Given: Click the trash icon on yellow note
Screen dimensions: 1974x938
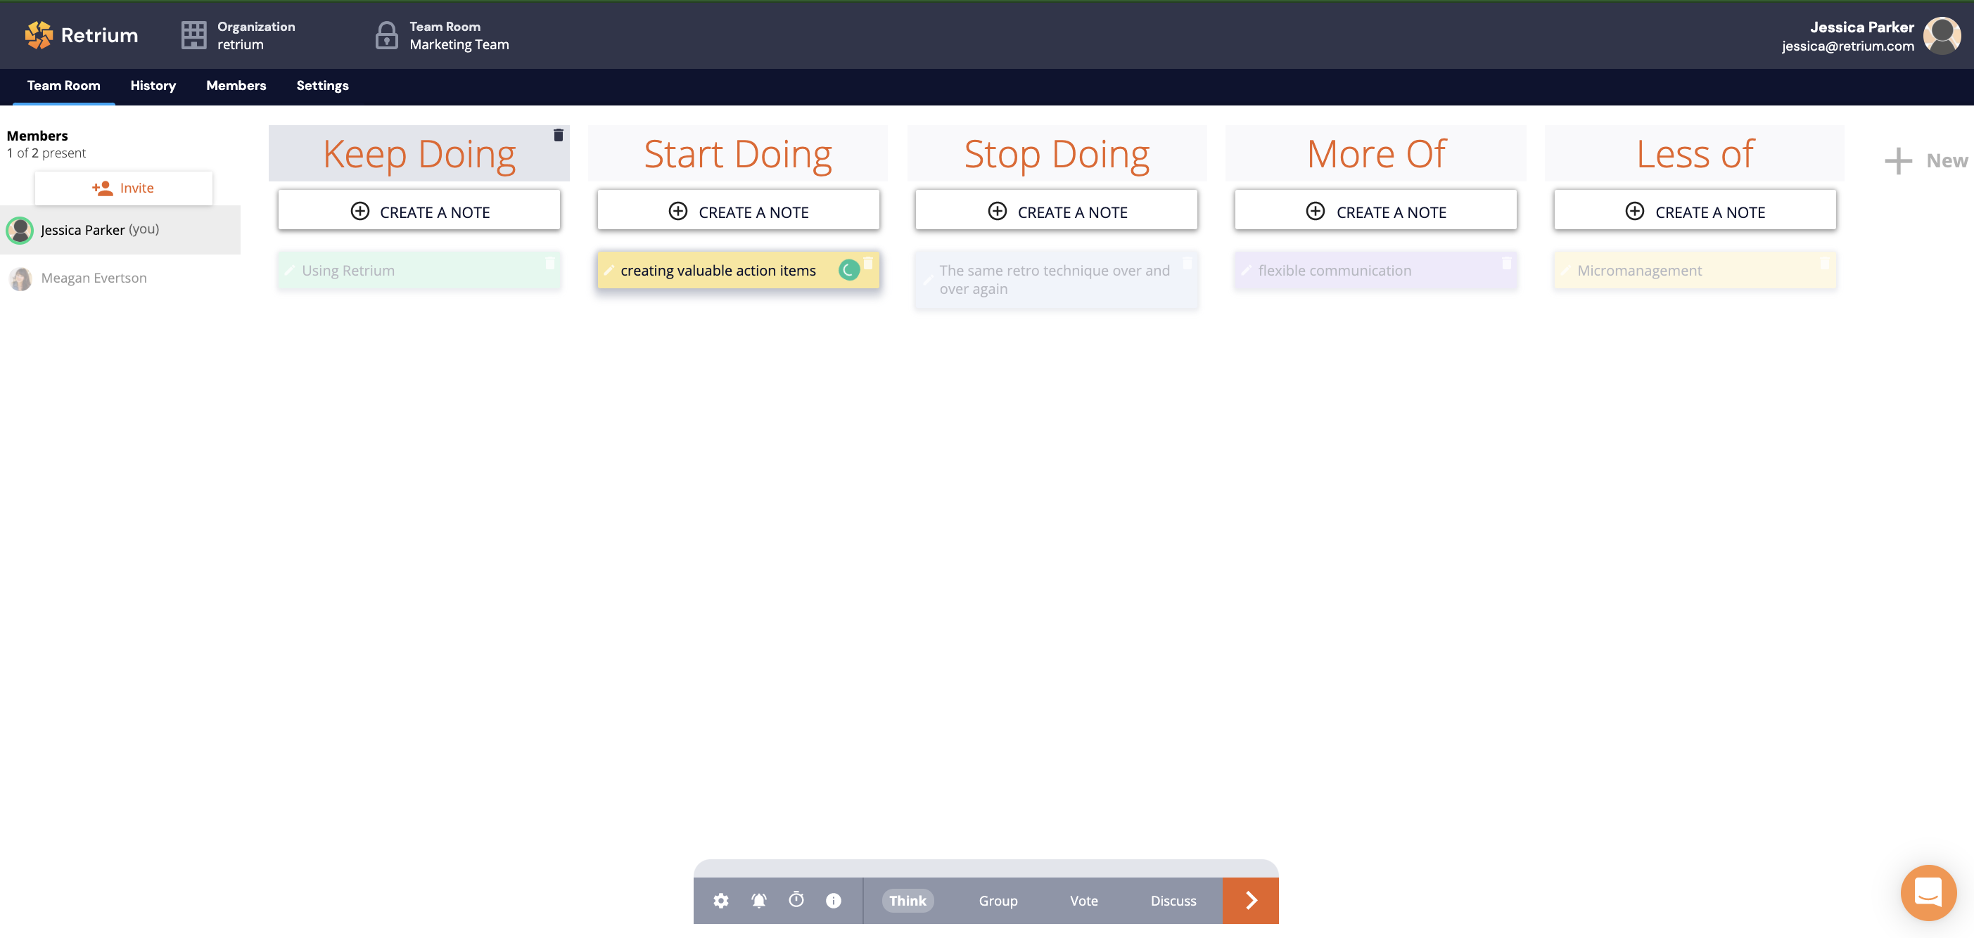Looking at the screenshot, I should coord(868,264).
